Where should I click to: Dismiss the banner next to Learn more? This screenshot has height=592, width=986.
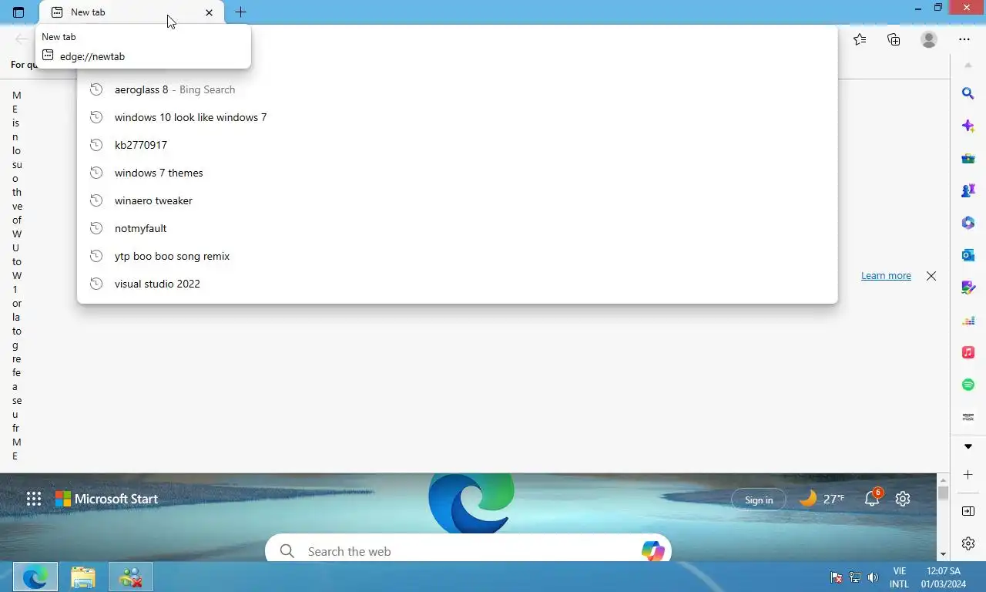click(931, 276)
